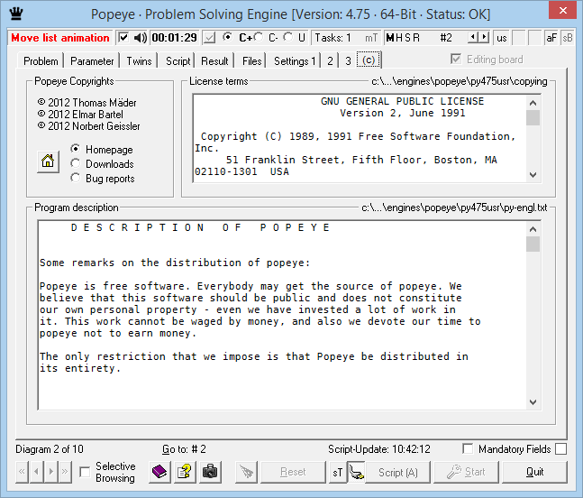Click the Program description scrollbar thumb
583x498 pixels.
coord(533,244)
